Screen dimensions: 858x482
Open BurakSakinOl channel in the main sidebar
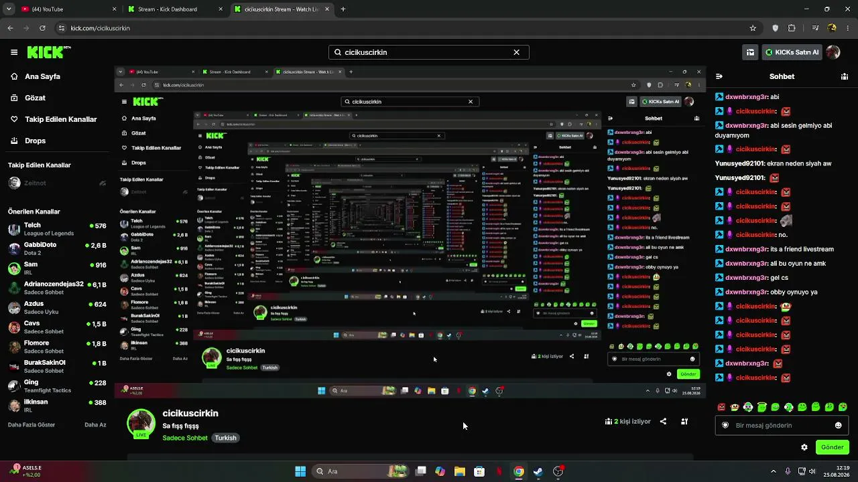[57, 366]
